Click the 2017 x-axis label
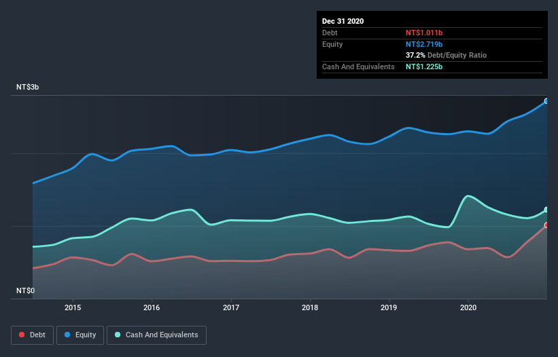This screenshot has height=357, width=558. click(x=231, y=307)
